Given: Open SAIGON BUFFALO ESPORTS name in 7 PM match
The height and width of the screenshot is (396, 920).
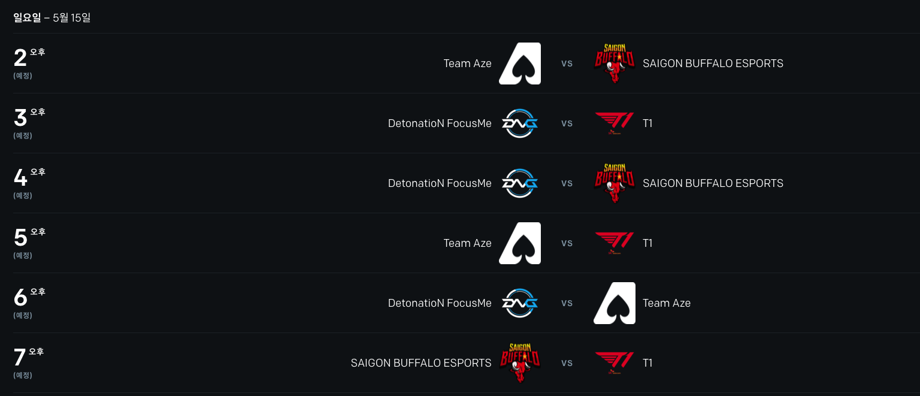Looking at the screenshot, I should coord(421,363).
